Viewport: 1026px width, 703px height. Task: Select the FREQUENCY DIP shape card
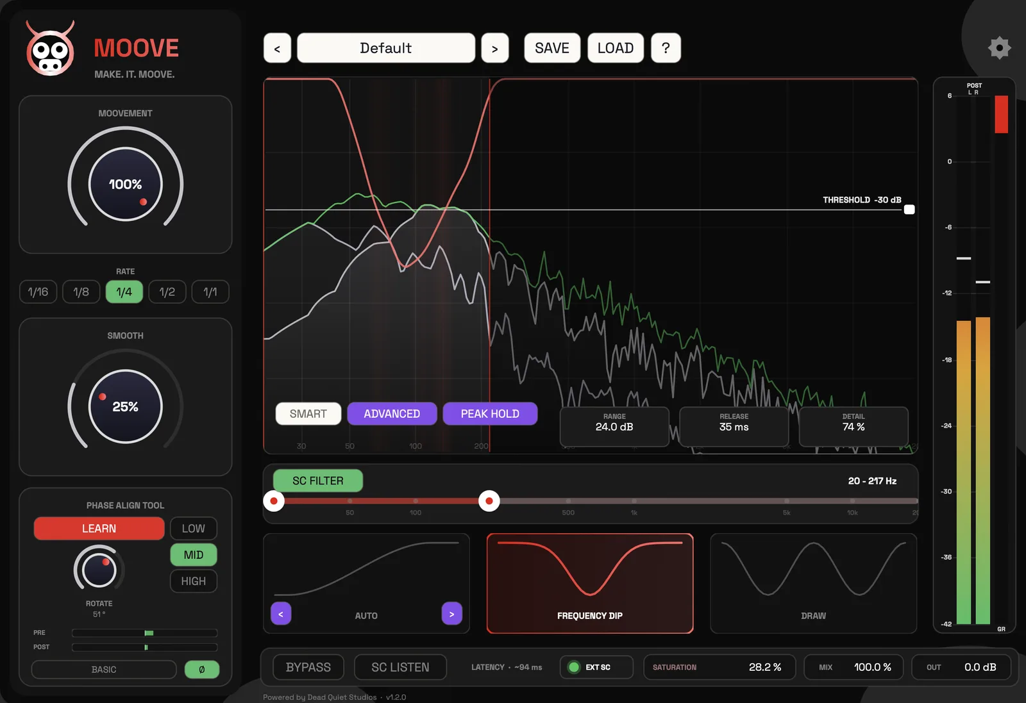tap(590, 583)
